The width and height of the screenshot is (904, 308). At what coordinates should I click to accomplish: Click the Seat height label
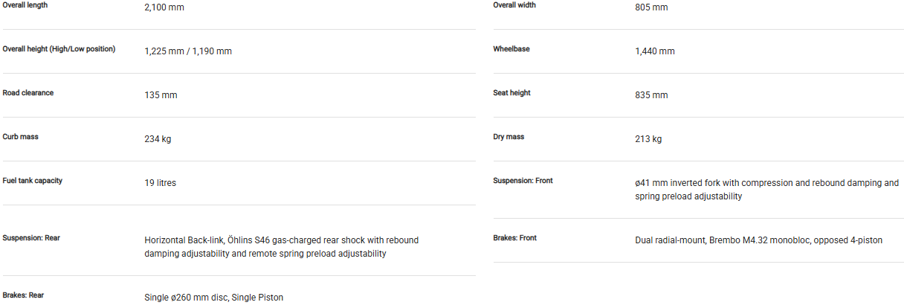[511, 93]
